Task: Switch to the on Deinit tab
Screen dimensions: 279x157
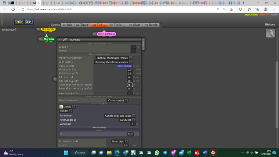Action: click(151, 25)
